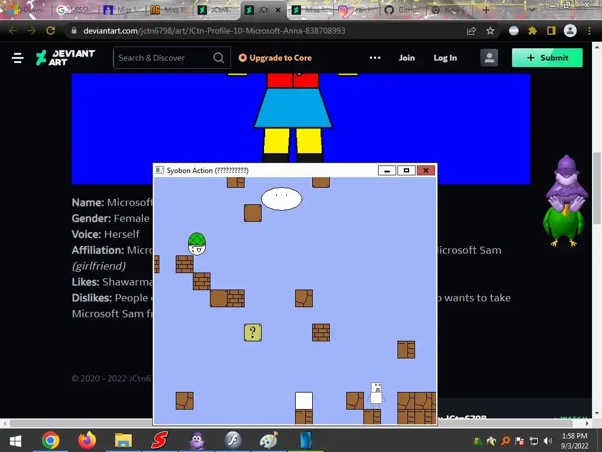Image resolution: width=602 pixels, height=452 pixels.
Task: Open the user avatar profile icon
Action: 489,58
